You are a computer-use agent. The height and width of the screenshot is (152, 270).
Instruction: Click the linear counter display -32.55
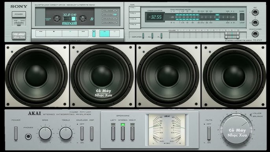[155, 17]
